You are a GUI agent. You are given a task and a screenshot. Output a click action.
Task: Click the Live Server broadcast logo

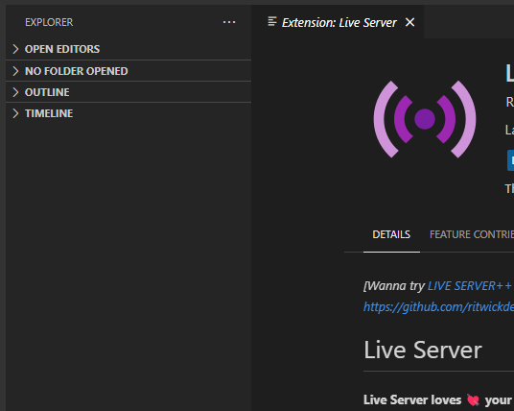(x=425, y=119)
